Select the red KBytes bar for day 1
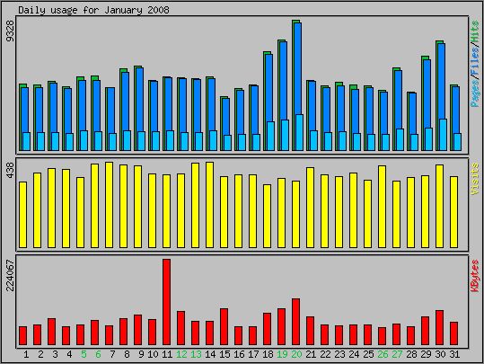 click(x=22, y=335)
